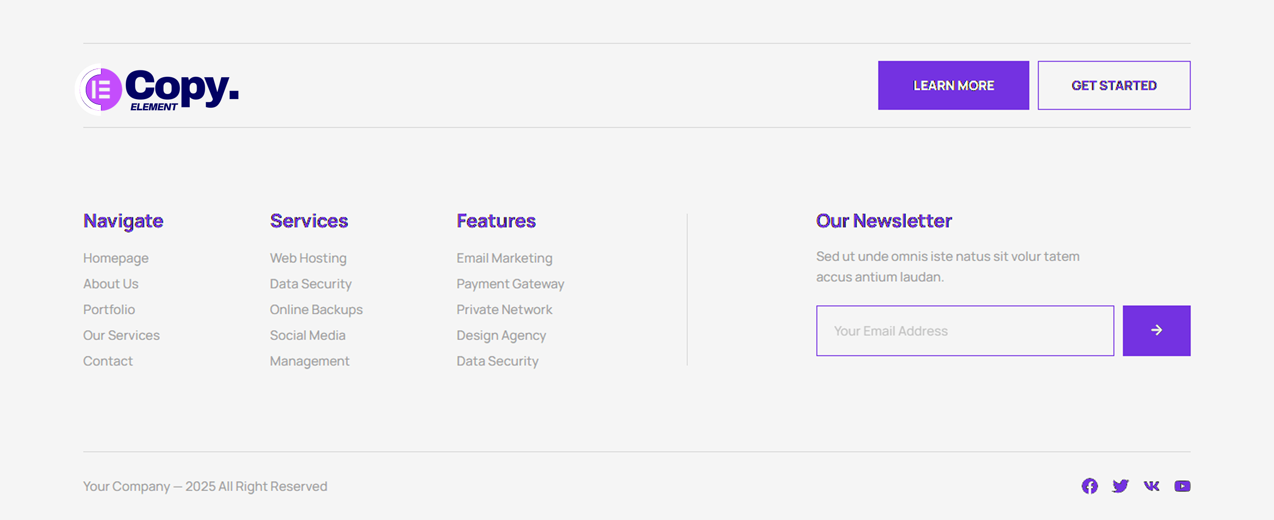Viewport: 1274px width, 520px height.
Task: Click the Design Agency link
Action: pyautogui.click(x=501, y=335)
